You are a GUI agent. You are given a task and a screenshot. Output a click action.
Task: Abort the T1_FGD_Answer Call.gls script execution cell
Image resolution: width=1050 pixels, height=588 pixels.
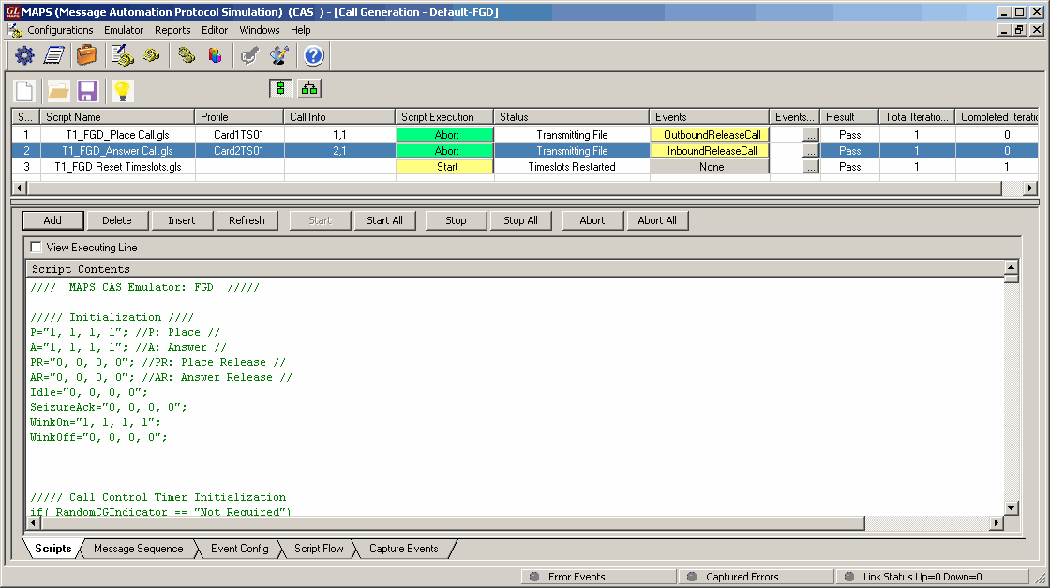pyautogui.click(x=445, y=151)
